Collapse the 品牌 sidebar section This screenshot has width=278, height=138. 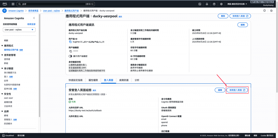click(x=2, y=111)
